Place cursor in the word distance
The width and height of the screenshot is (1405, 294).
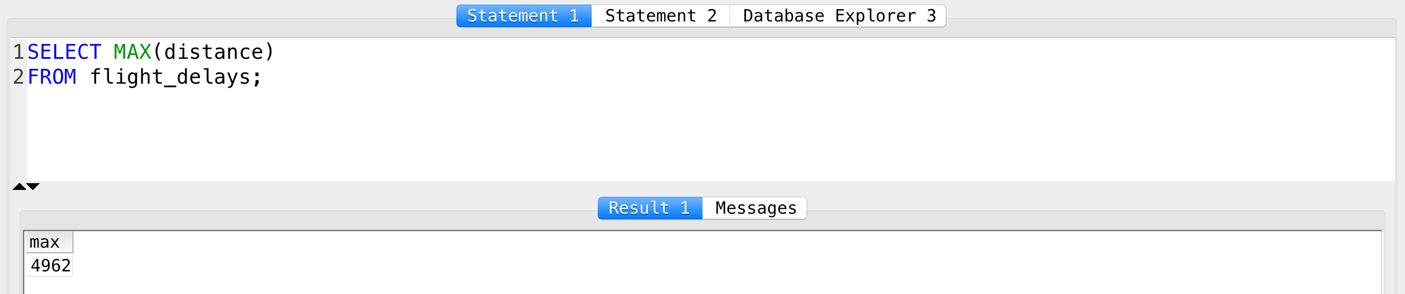(213, 52)
